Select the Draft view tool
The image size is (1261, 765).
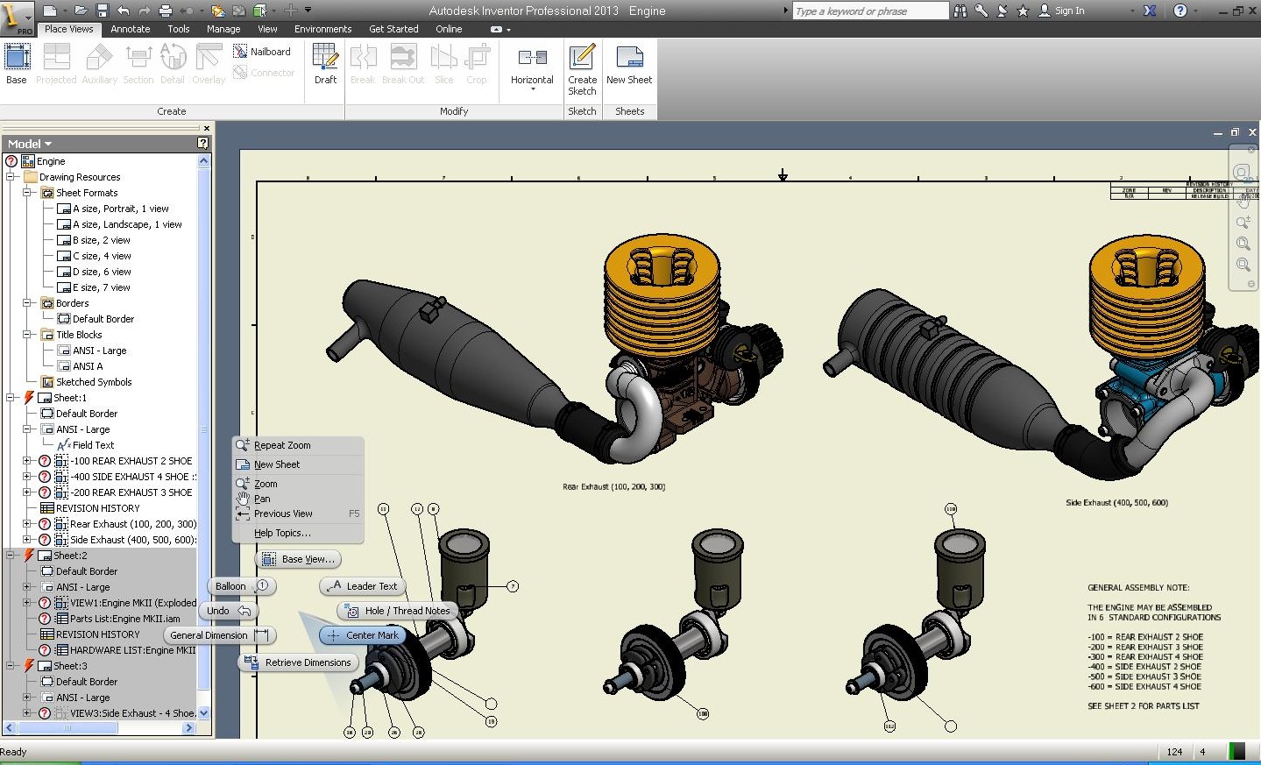325,58
